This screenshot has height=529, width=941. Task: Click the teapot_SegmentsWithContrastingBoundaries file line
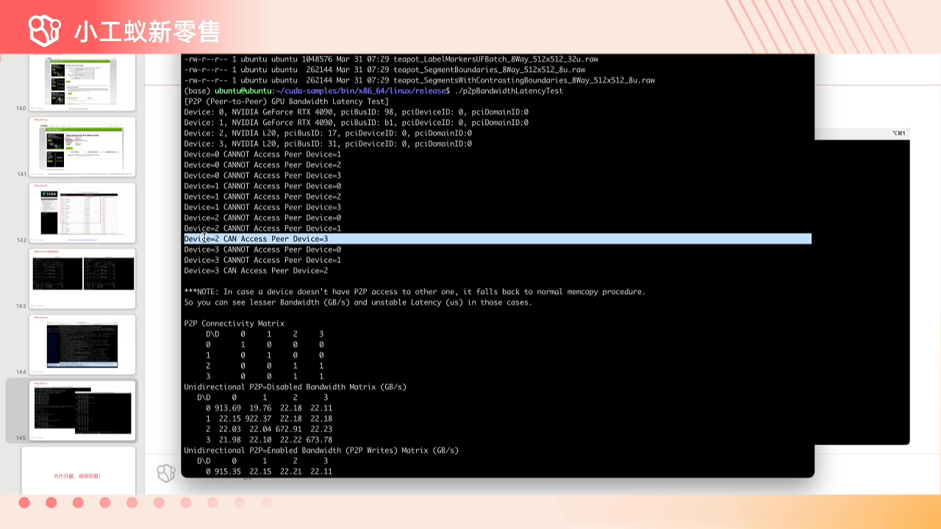(x=419, y=80)
